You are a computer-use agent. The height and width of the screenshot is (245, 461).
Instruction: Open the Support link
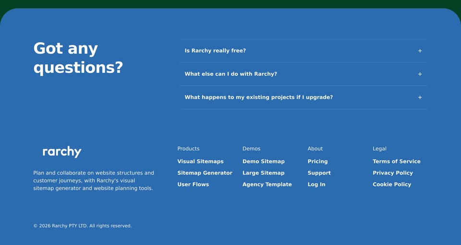point(319,173)
